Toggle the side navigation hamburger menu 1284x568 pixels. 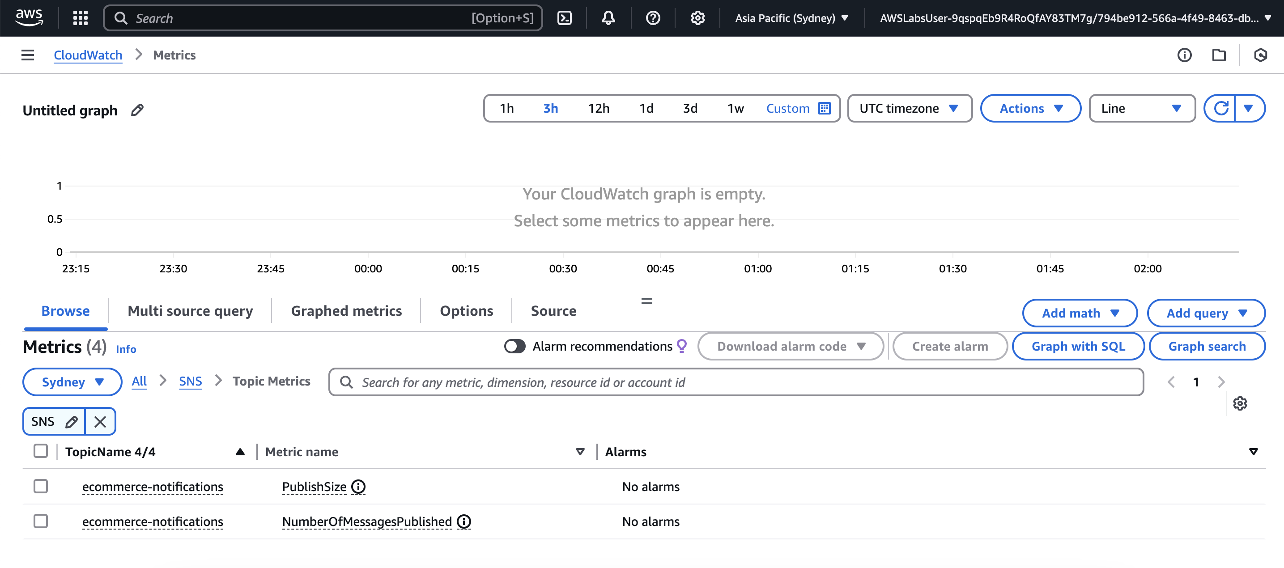[28, 55]
